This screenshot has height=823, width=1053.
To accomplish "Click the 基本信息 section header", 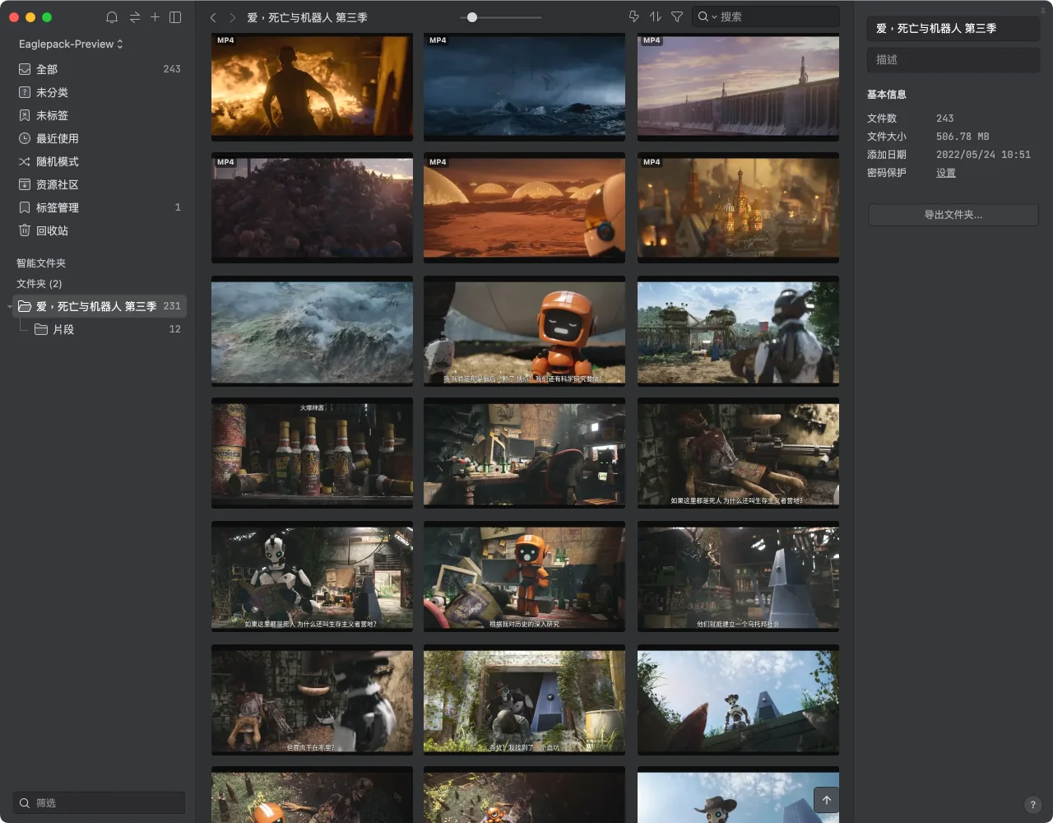I will (887, 95).
